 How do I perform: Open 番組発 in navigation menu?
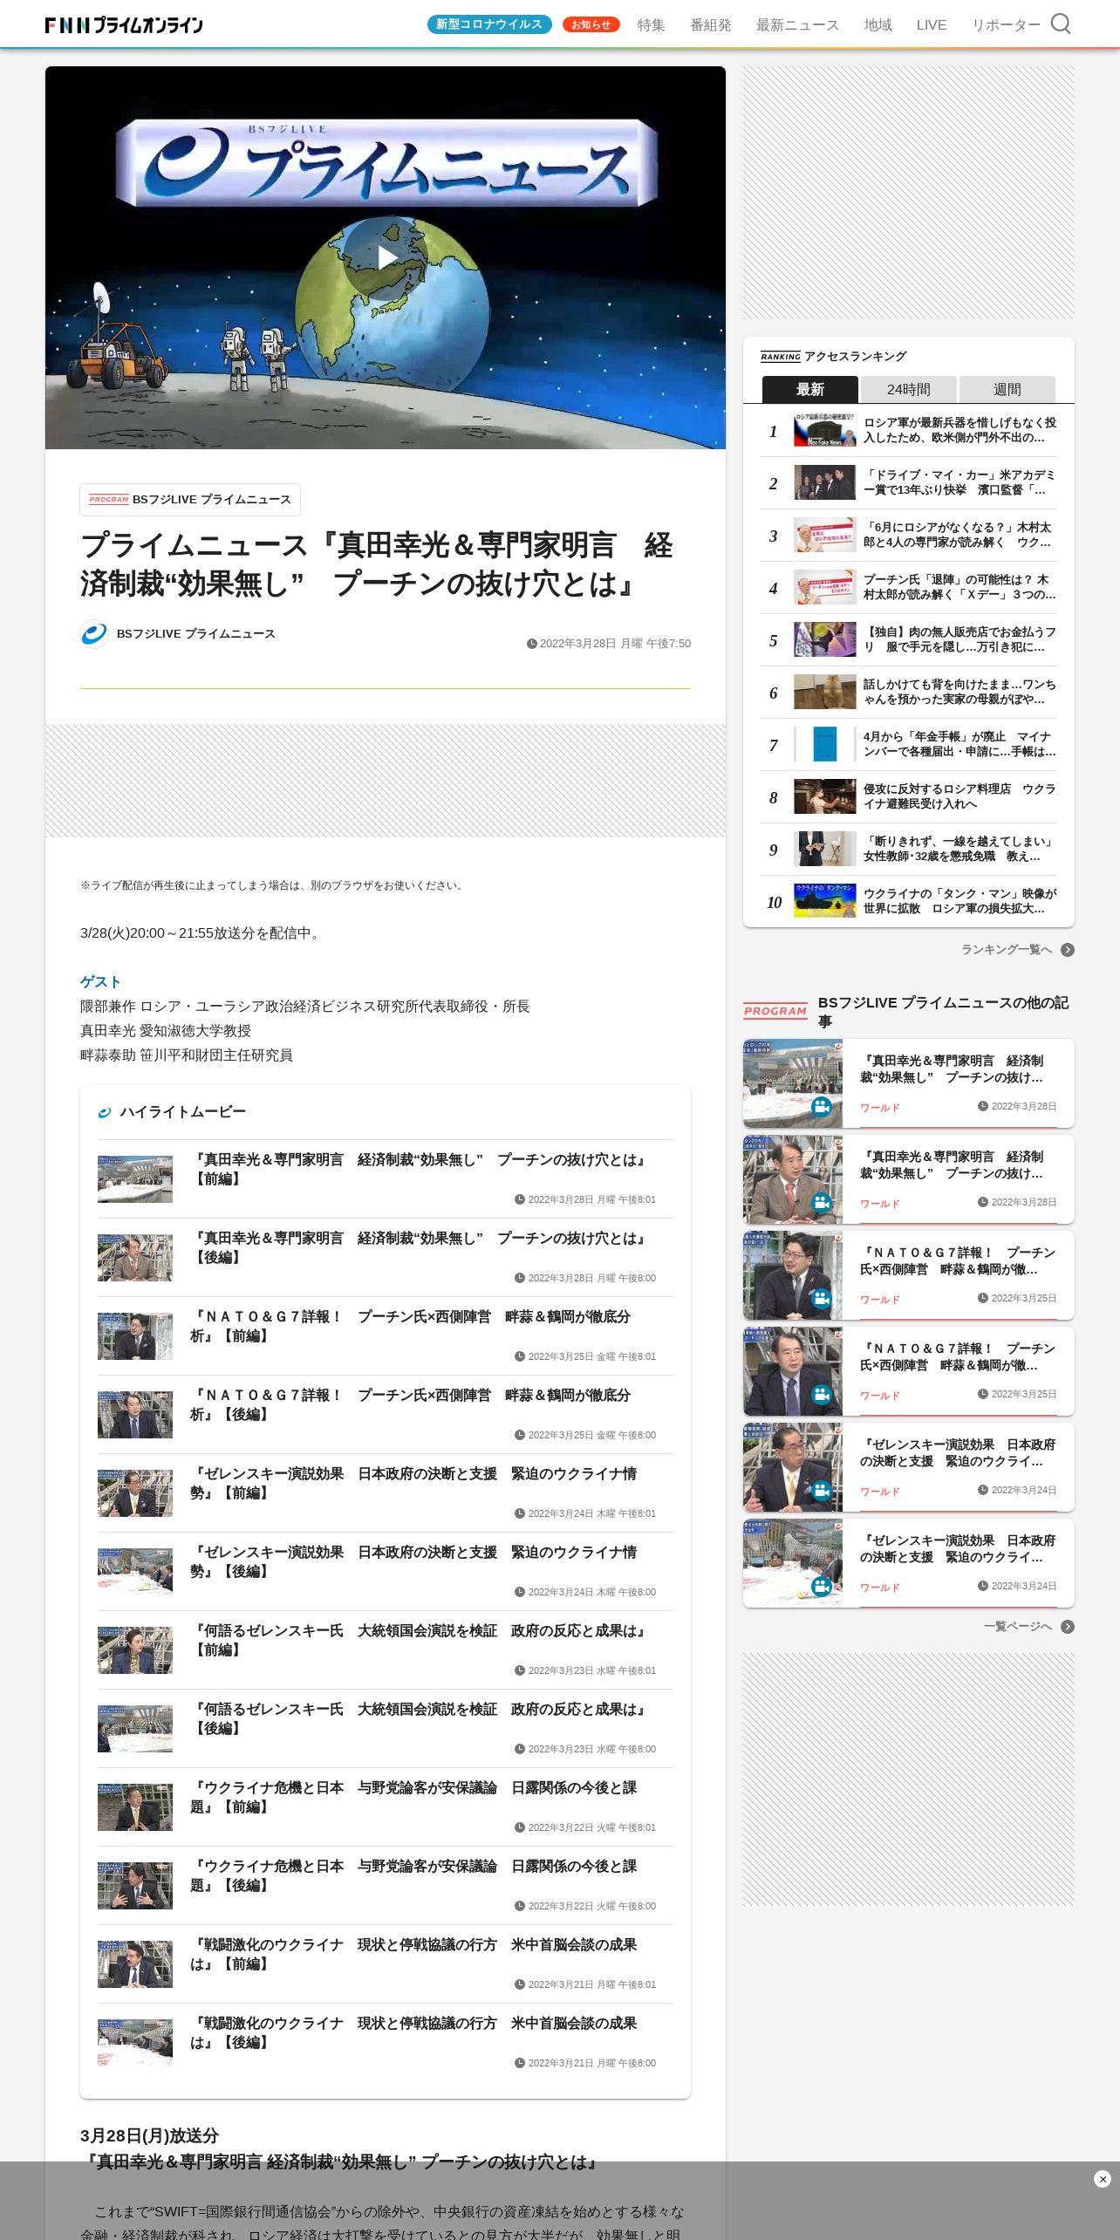[710, 24]
